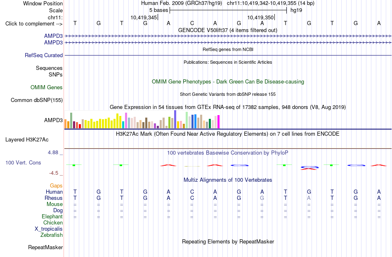Click 'RefSeq genes from NCBI' title
Image resolution: width=392 pixels, height=257 pixels.
pos(228,49)
